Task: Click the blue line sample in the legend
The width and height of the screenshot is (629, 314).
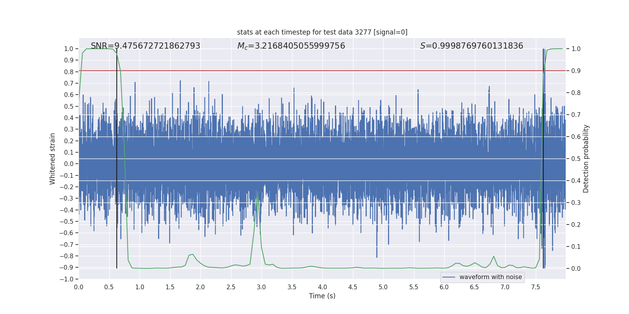Action: pos(449,277)
